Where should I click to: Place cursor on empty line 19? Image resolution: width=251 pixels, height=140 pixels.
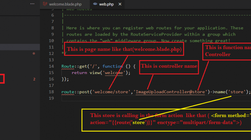pyautogui.click(x=156, y=98)
